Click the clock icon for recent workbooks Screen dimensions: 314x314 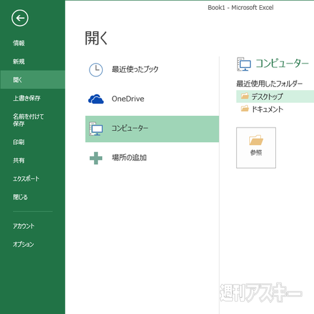coord(96,70)
